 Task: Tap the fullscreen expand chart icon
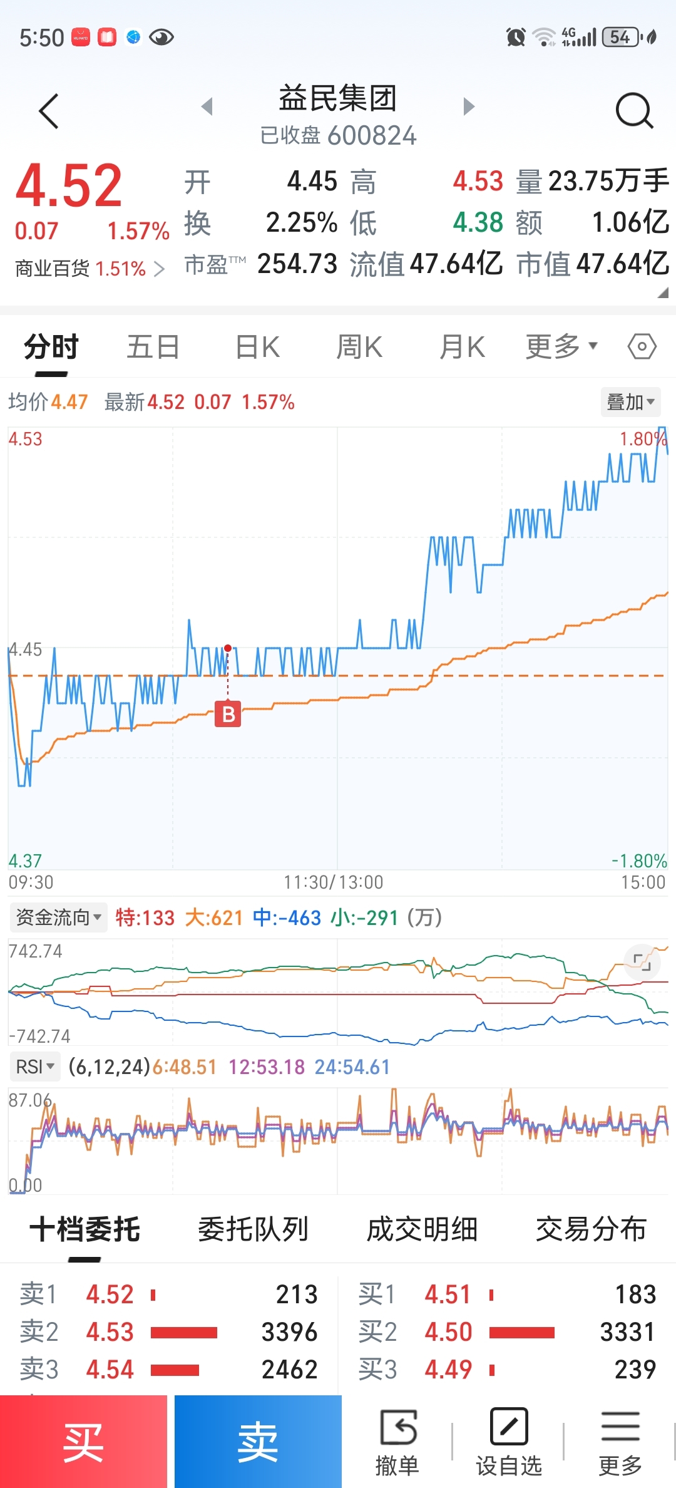tap(642, 961)
